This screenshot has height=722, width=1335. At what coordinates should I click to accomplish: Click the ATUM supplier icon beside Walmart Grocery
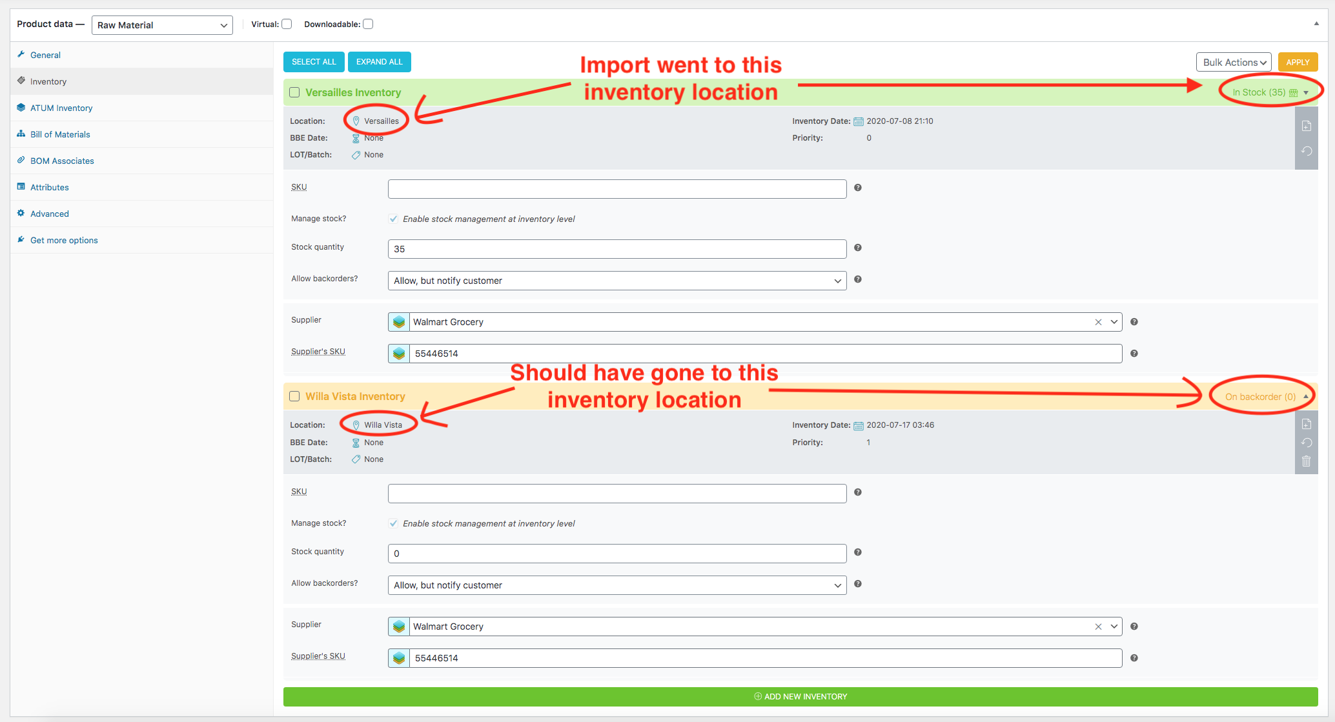coord(398,321)
